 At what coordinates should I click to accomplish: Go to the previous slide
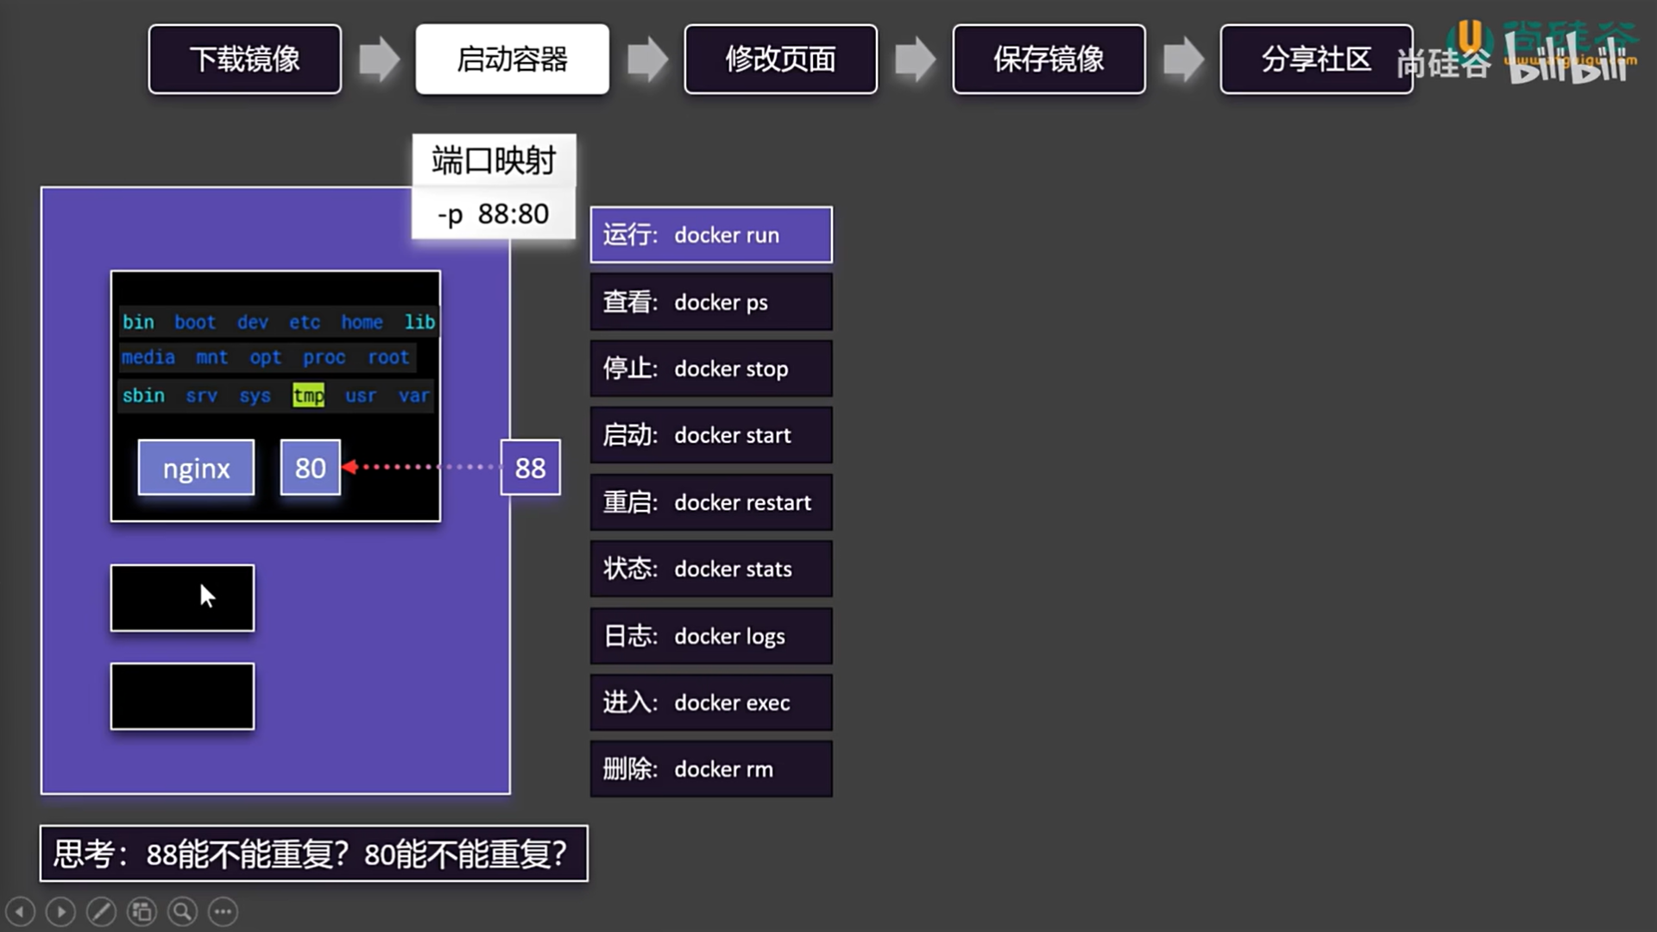pos(21,911)
